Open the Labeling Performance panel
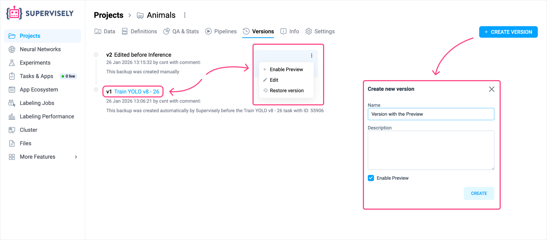Screen dimensions: 547x240 [x=46, y=116]
